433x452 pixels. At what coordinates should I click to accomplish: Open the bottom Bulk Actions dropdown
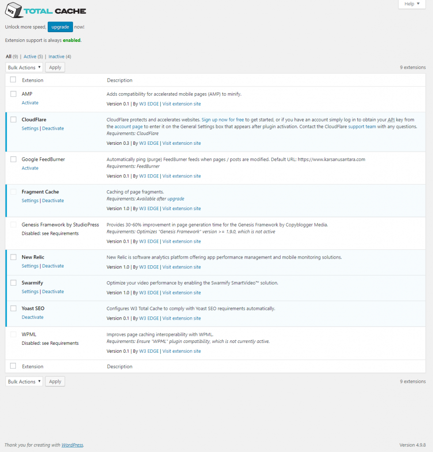tap(24, 381)
